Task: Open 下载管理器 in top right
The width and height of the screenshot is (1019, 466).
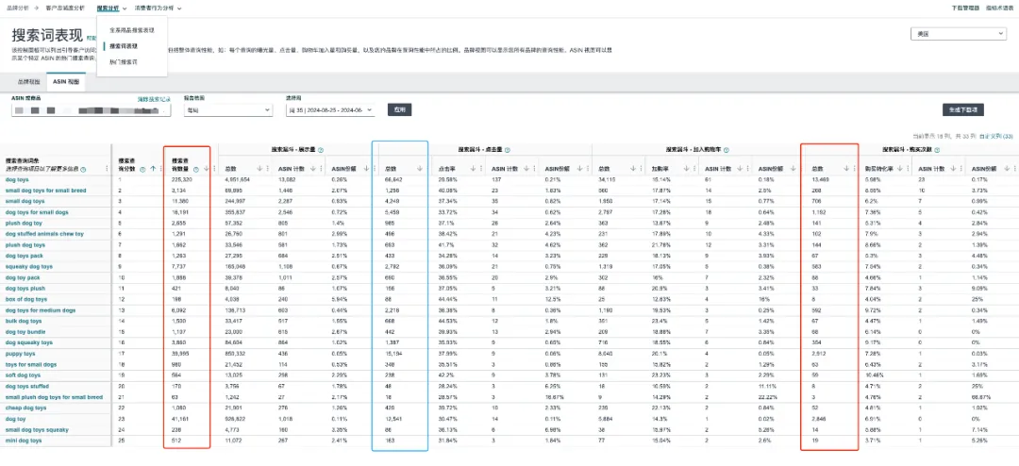Action: (x=965, y=8)
